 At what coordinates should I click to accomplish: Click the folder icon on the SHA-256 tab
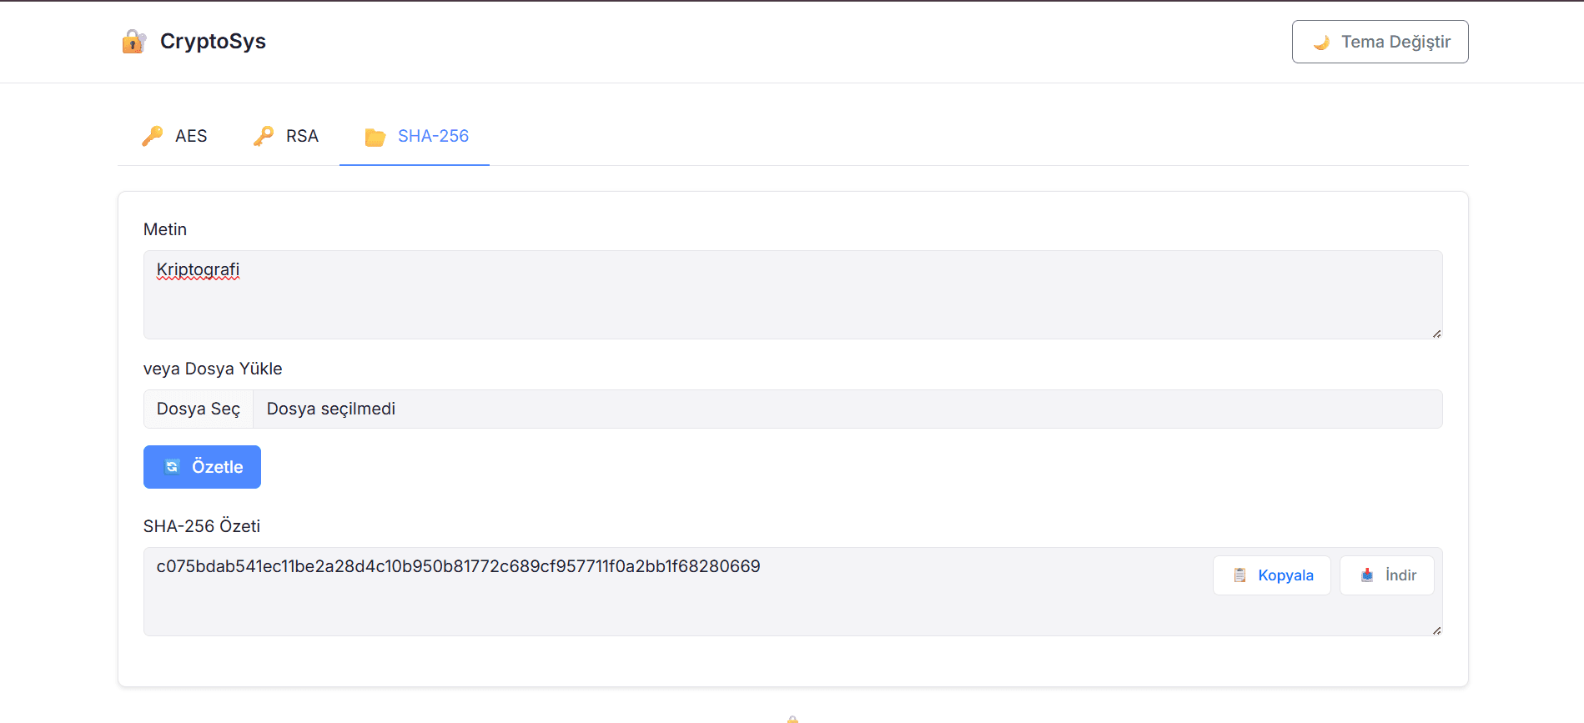click(375, 137)
